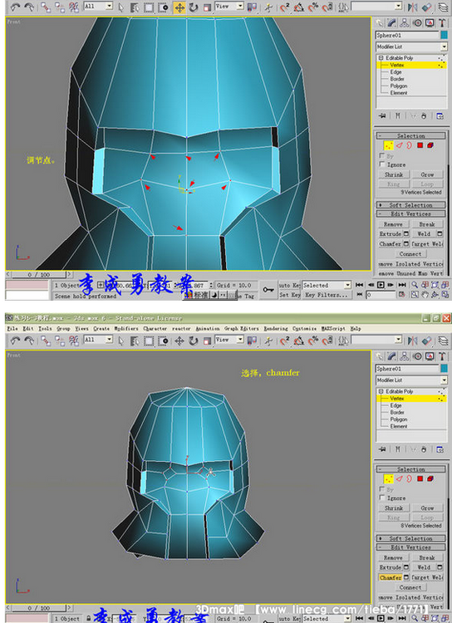Viewport: 452px width, 623px height.
Task: Activate Select and Move tool in lower screenshot
Action: 179,341
